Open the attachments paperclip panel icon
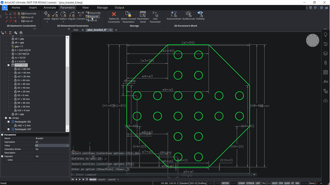 click(325, 63)
